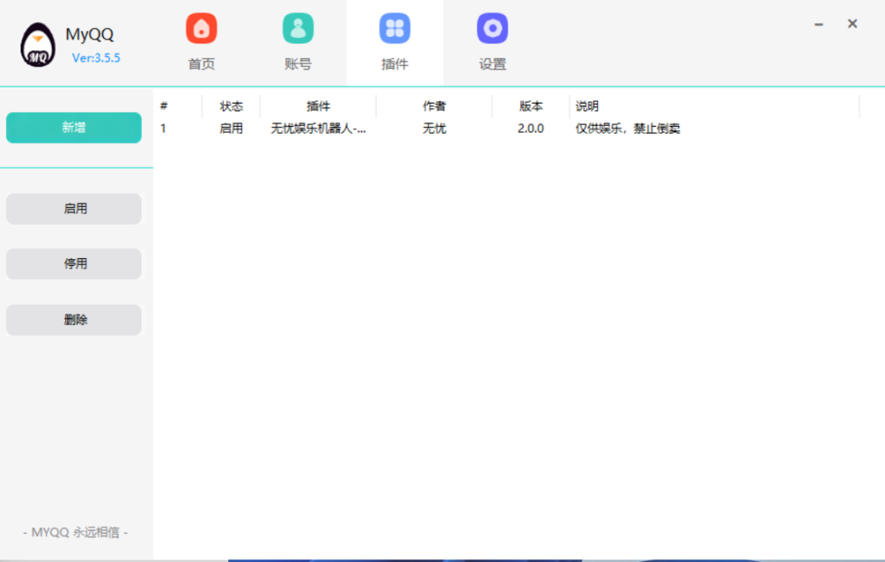Screen dimensions: 885x562
Task: Click the 插件 column header in table
Action: coord(318,107)
